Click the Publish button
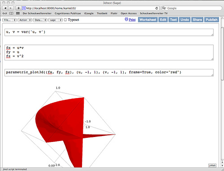 click(x=211, y=20)
